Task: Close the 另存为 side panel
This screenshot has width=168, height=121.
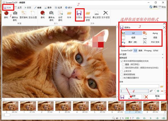Action: tap(164, 27)
